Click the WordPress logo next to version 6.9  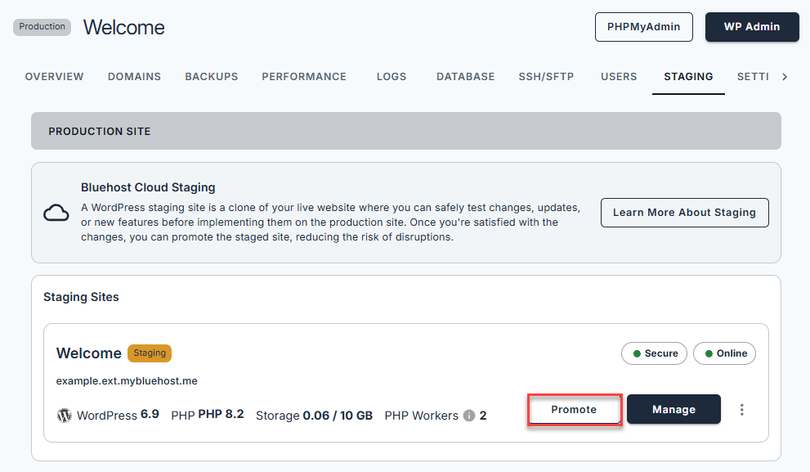point(65,416)
